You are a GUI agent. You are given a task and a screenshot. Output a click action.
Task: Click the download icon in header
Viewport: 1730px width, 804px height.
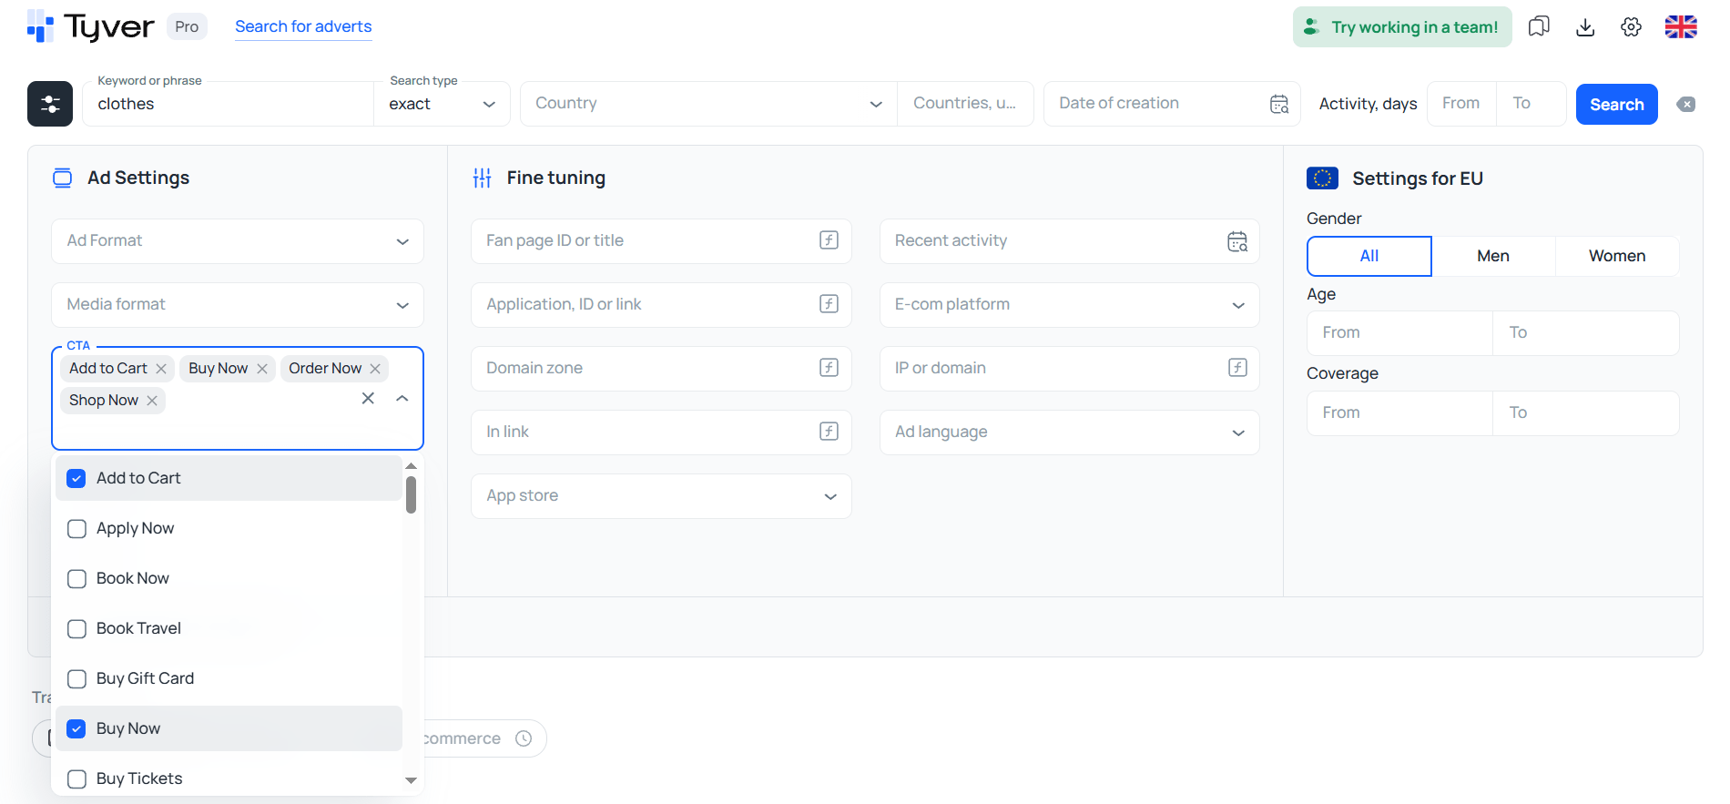1585,26
